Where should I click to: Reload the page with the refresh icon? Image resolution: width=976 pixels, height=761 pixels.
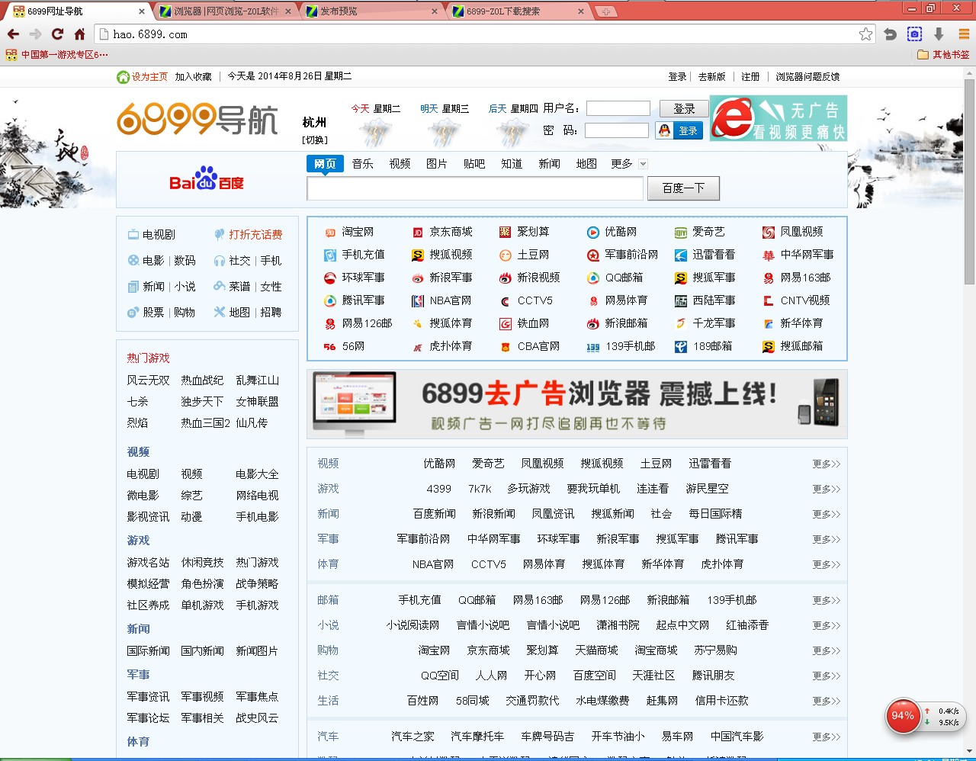[x=57, y=34]
